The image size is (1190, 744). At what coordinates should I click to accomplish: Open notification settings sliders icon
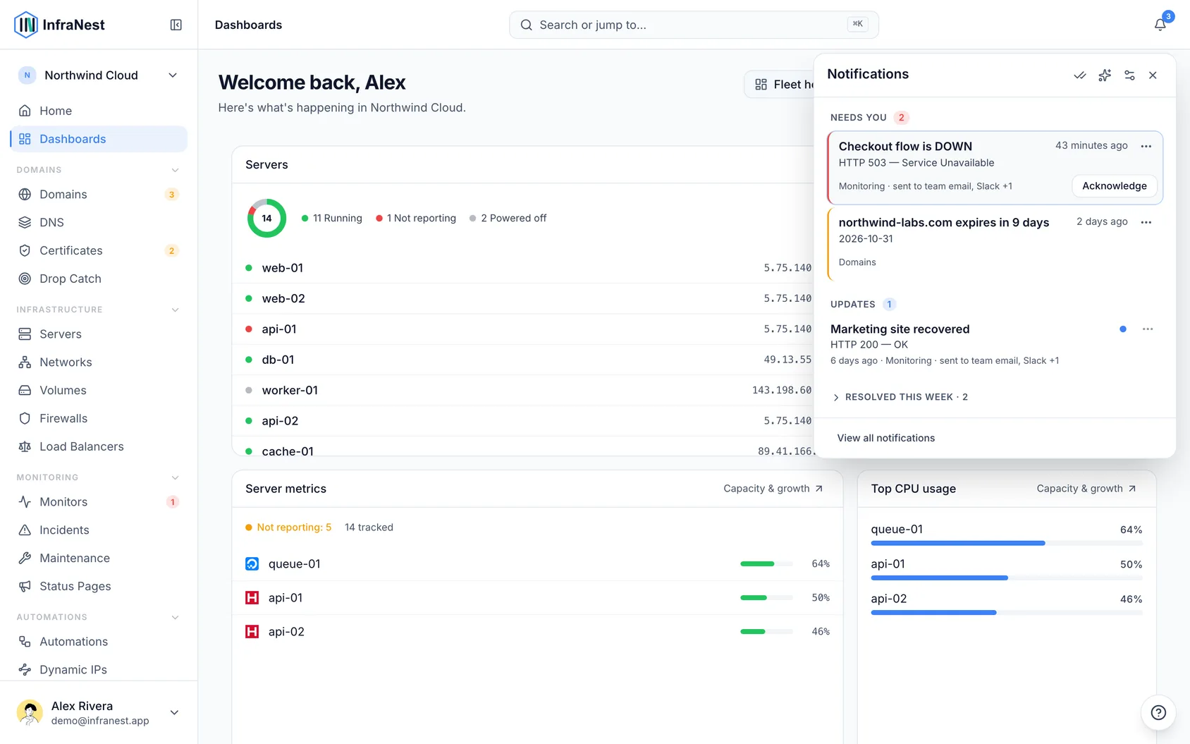(1129, 75)
